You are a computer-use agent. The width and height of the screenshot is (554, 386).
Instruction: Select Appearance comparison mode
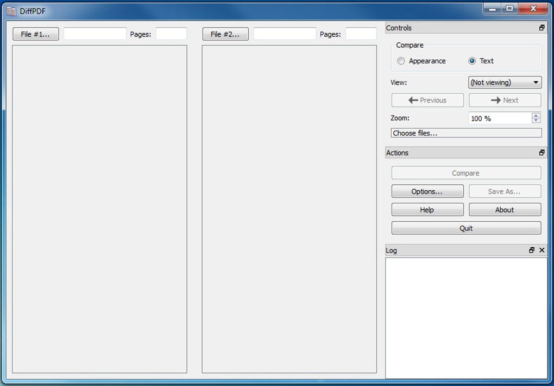point(401,61)
